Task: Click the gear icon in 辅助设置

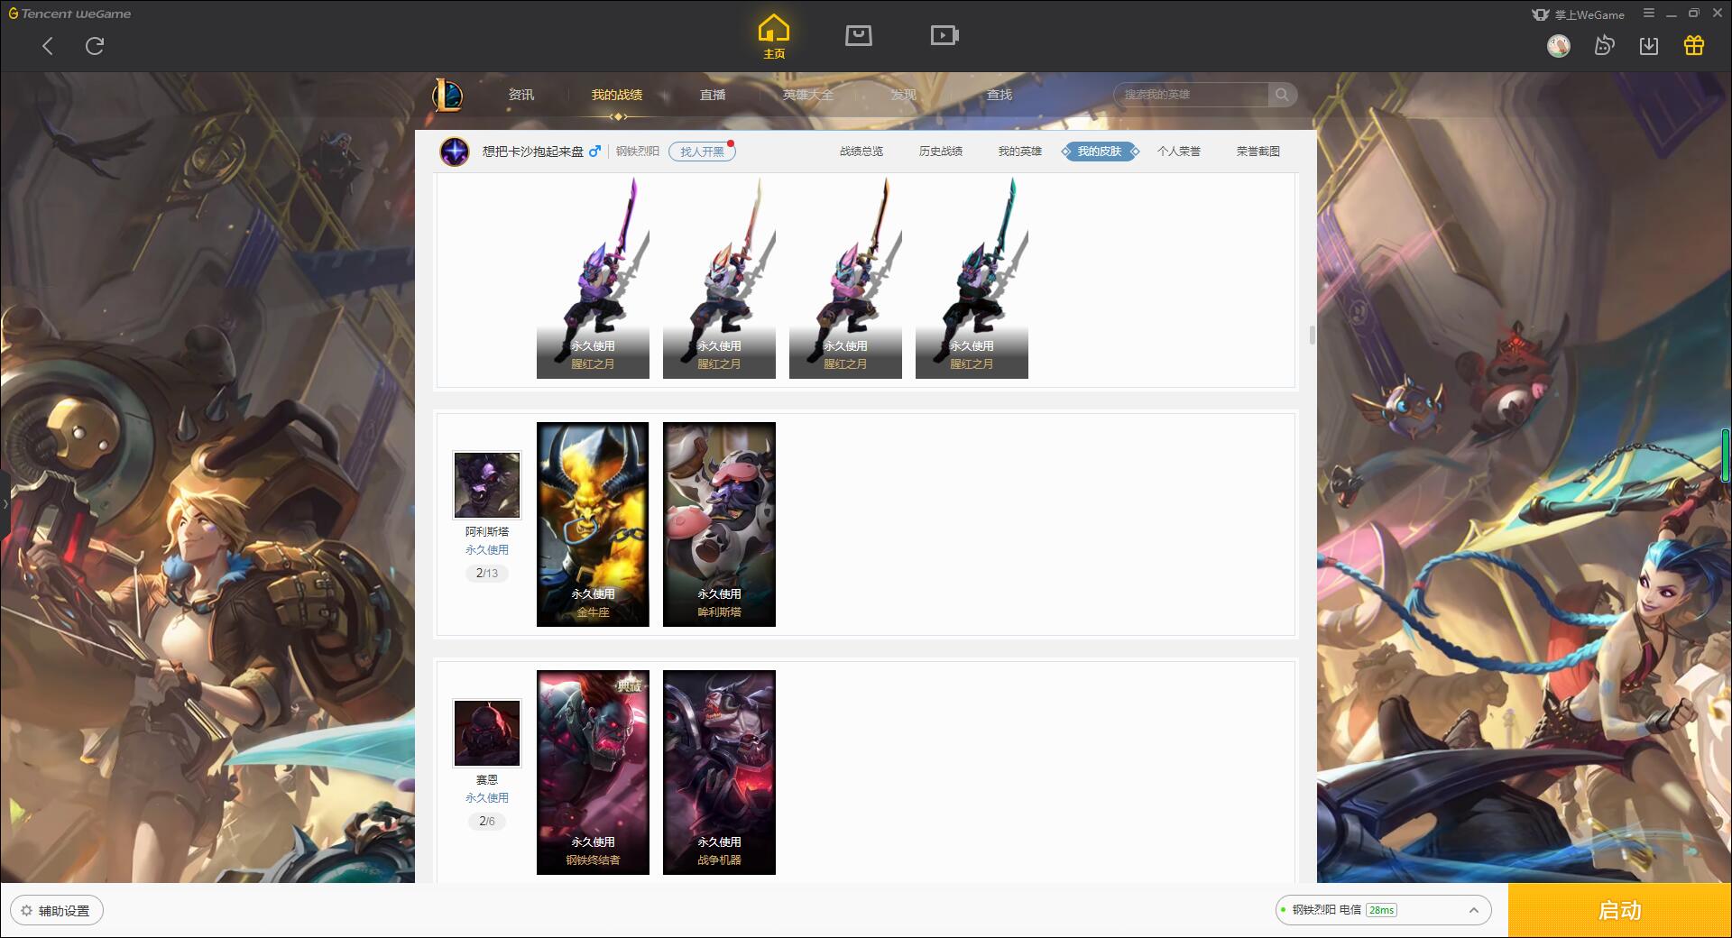Action: click(x=26, y=911)
